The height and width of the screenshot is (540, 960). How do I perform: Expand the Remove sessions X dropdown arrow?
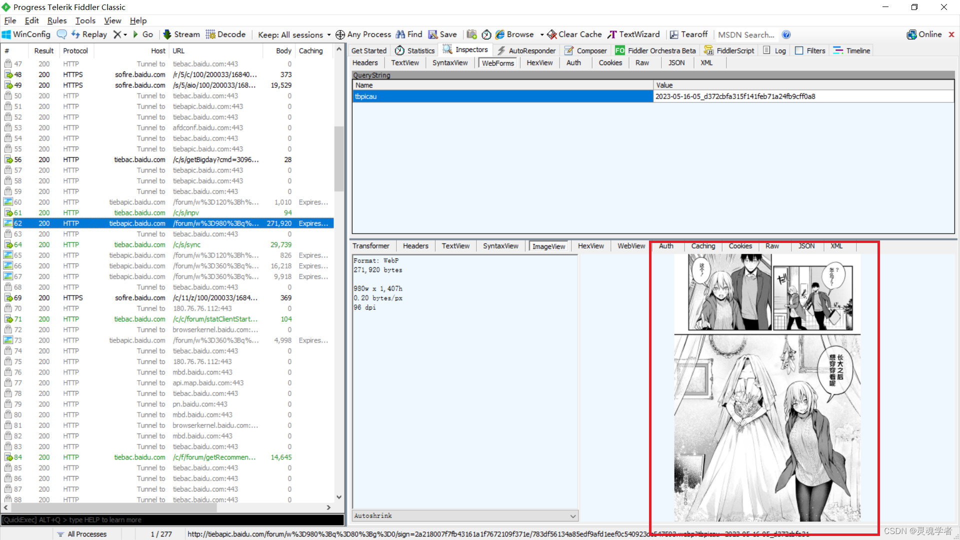click(x=125, y=34)
